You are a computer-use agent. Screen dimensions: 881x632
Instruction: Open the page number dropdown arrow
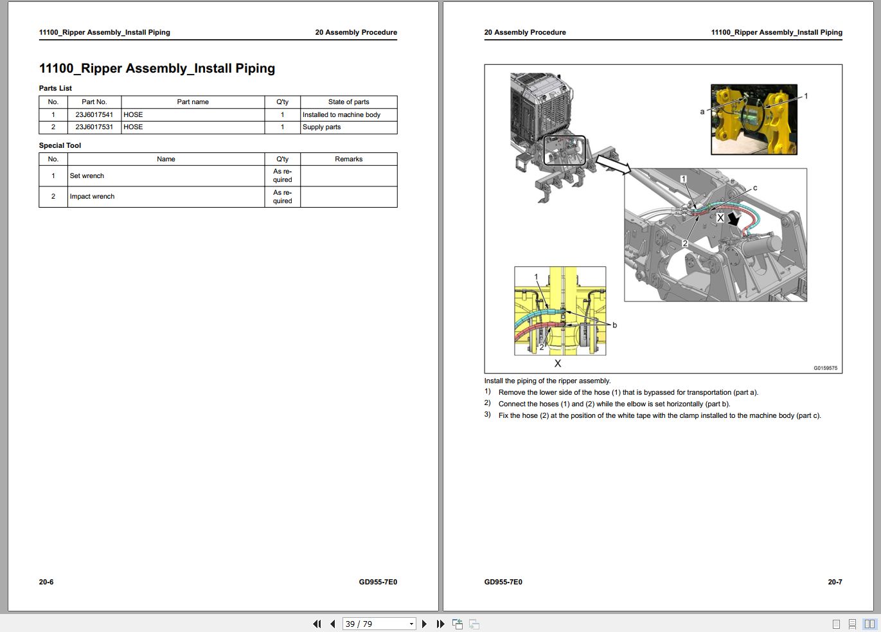click(411, 624)
